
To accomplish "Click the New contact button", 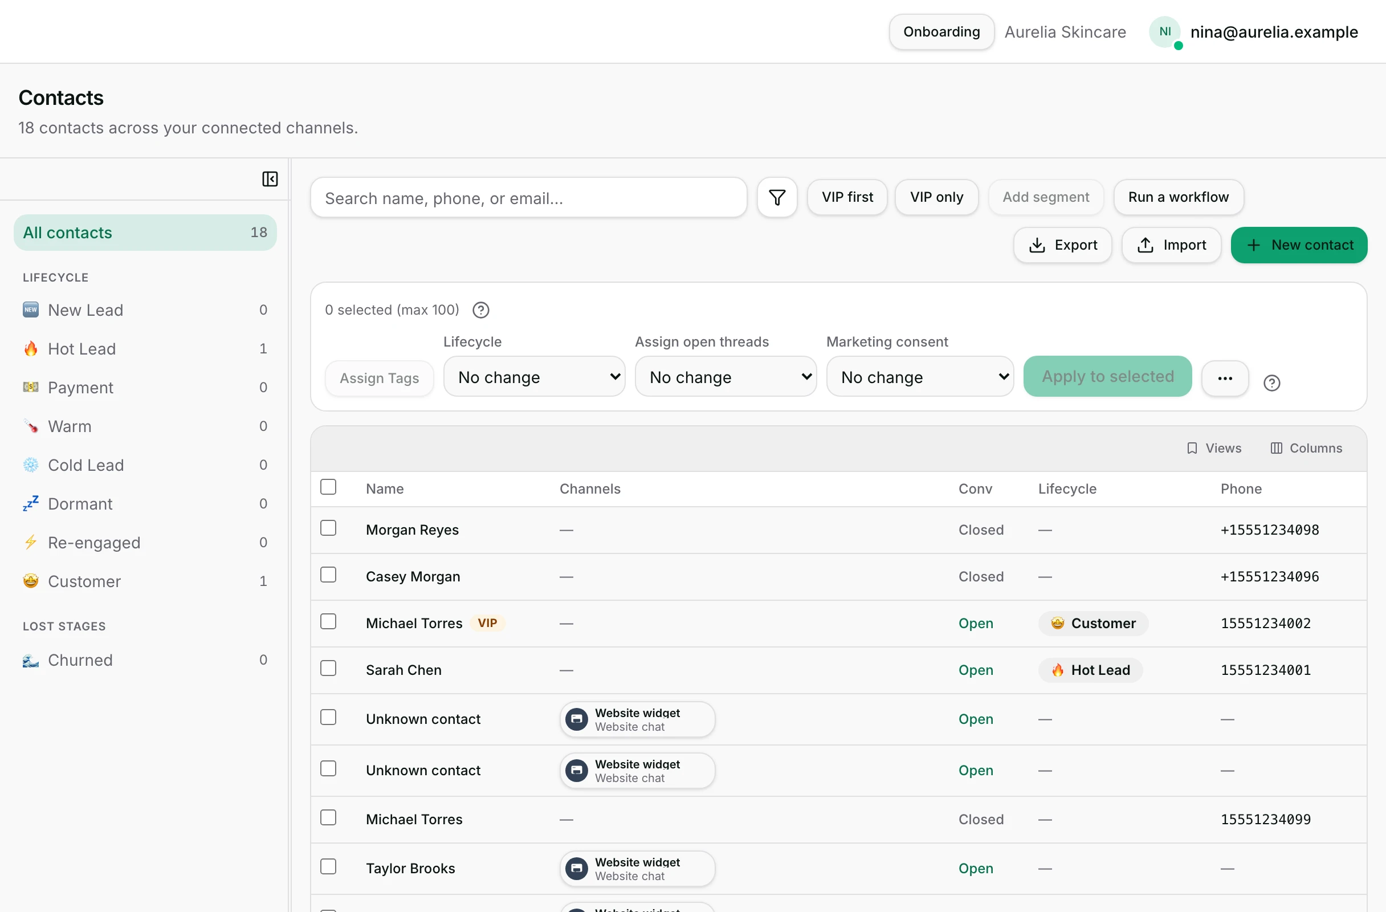I will (x=1299, y=245).
